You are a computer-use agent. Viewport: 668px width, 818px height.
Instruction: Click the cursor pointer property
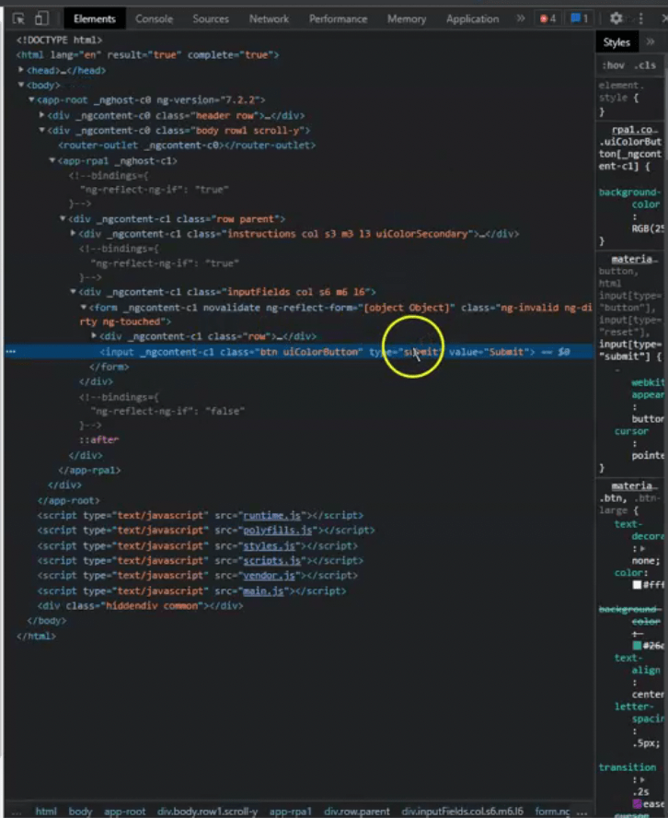(x=639, y=443)
